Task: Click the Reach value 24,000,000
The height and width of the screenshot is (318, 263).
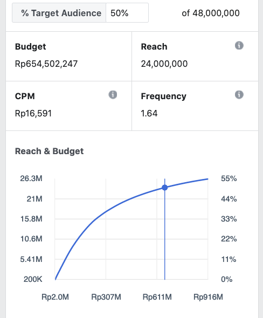Action: (164, 64)
